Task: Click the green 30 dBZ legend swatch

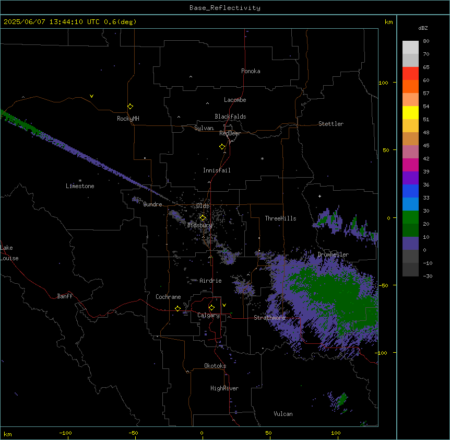Action: point(410,217)
